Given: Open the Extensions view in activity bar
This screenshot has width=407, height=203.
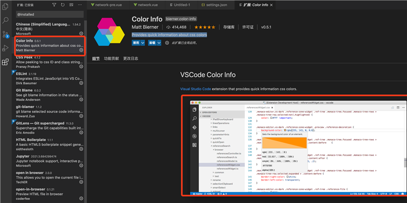Looking at the screenshot, I should point(5,62).
